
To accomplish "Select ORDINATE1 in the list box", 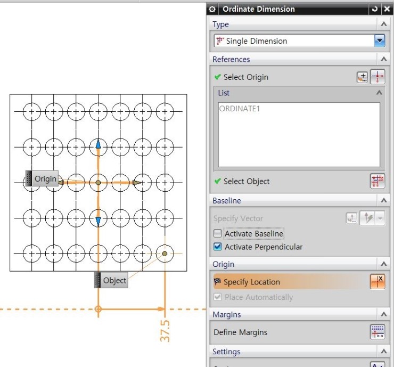I will (x=240, y=109).
